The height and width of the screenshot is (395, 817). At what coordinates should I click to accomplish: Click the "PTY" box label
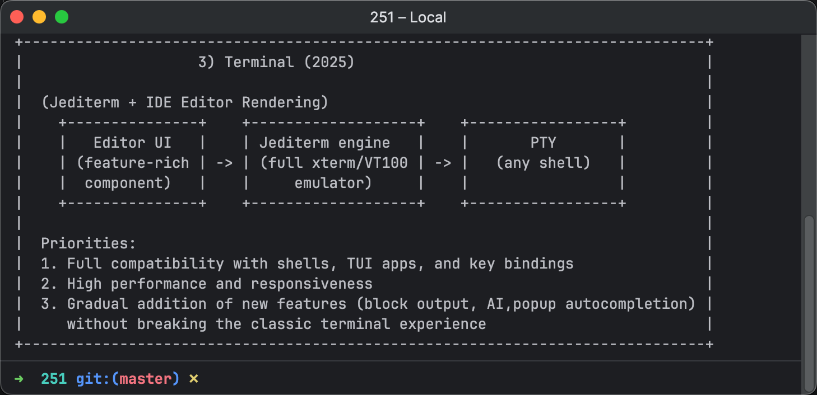[x=544, y=143]
